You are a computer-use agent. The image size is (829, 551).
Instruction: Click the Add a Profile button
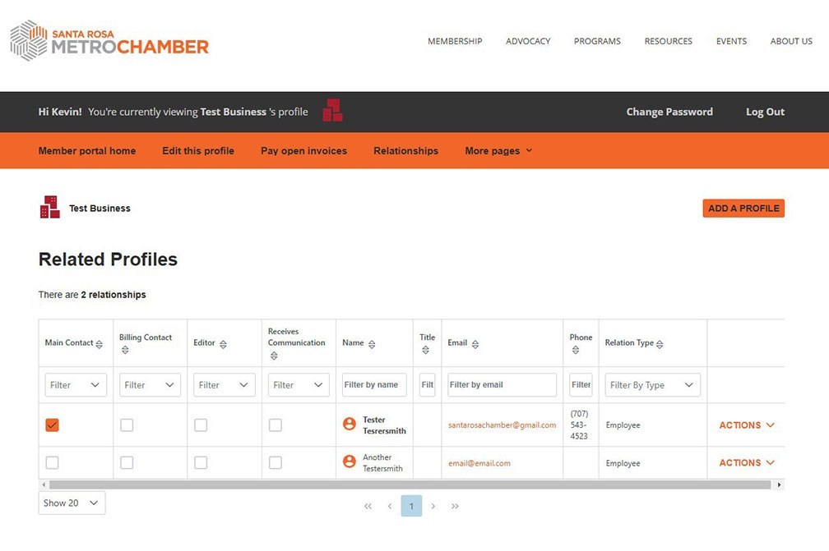click(743, 209)
